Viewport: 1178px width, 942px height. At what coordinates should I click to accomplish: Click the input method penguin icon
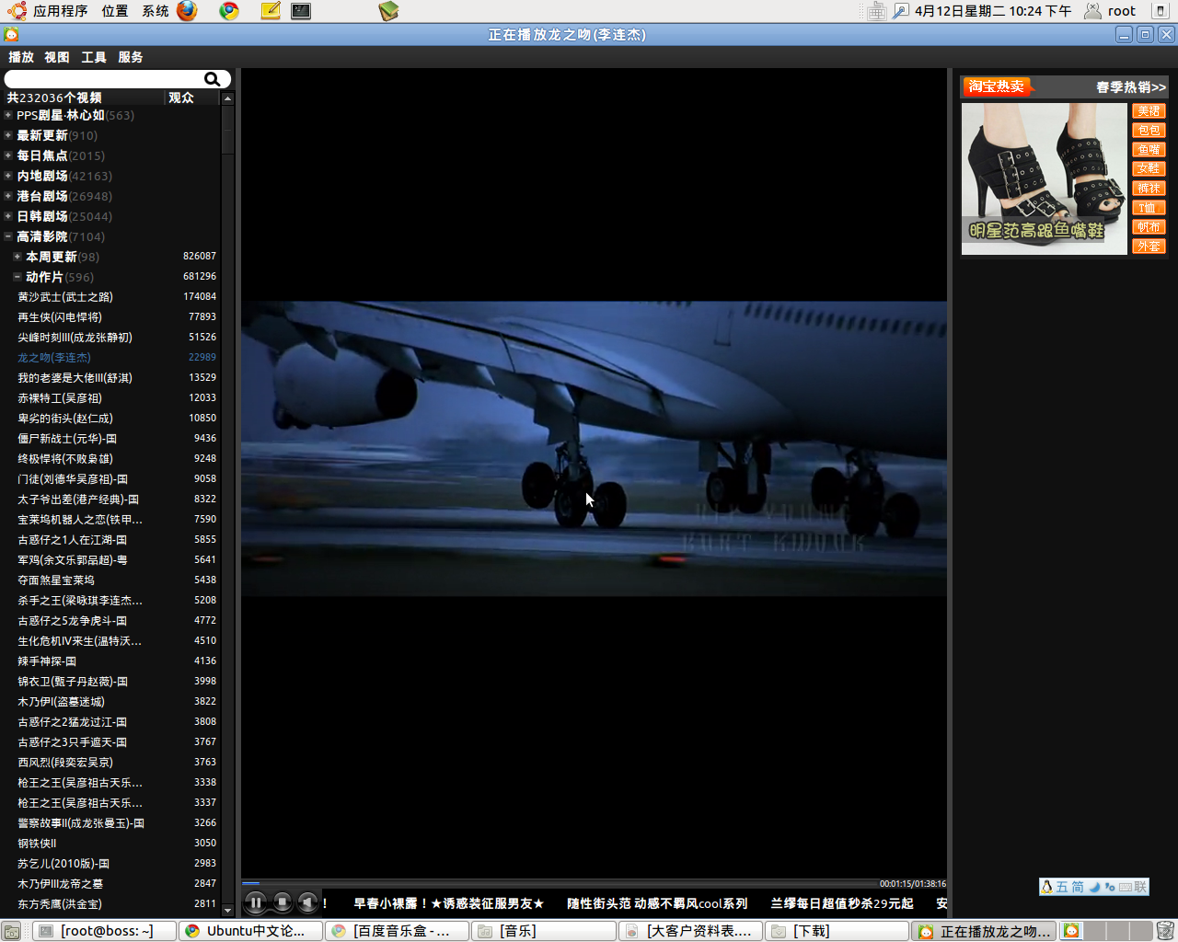tap(1046, 887)
